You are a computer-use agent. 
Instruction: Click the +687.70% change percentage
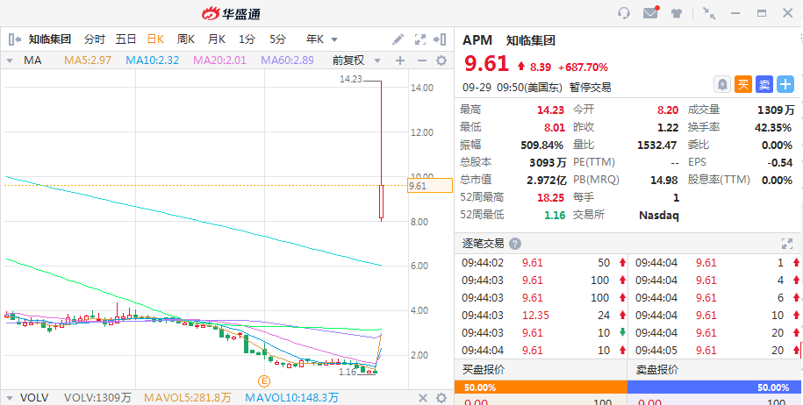(583, 67)
